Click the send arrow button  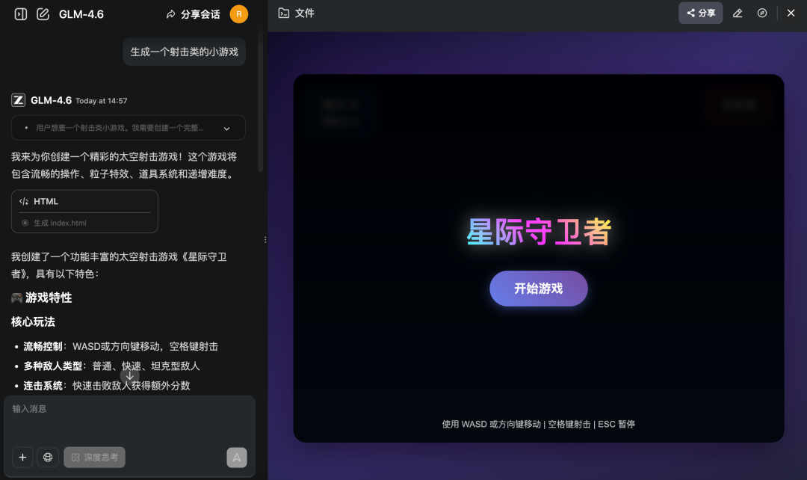click(237, 457)
